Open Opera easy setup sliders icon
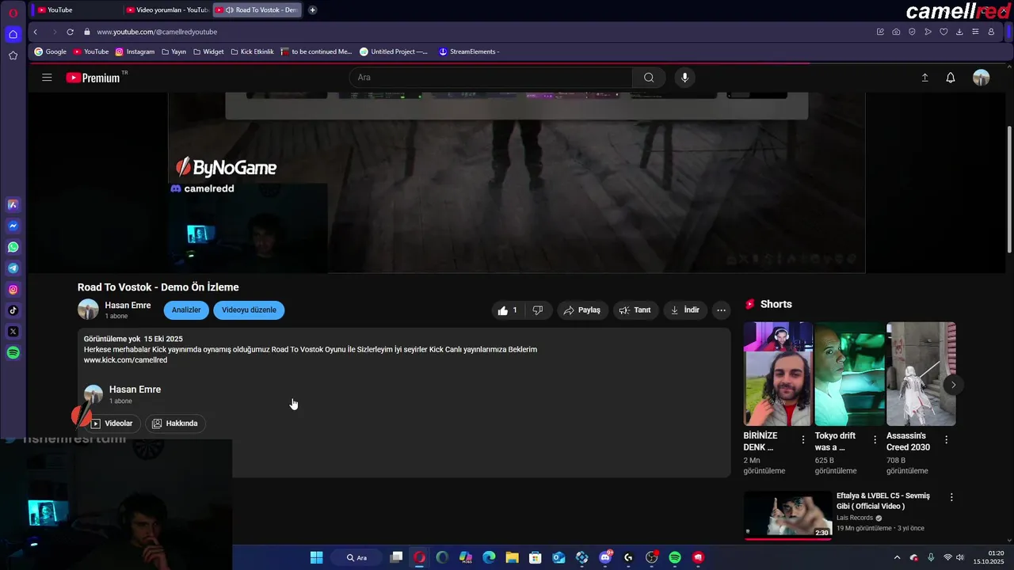Viewport: 1014px width, 570px height. (975, 32)
